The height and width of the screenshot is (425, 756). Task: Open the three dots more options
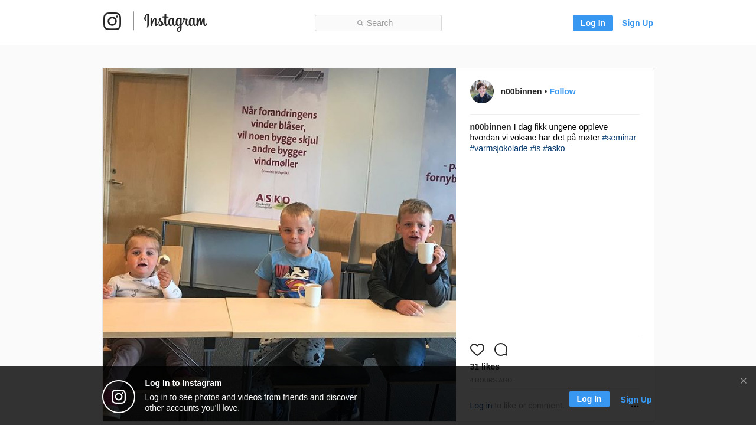635,406
